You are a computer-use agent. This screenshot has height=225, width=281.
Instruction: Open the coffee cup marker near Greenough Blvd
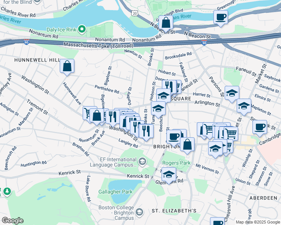tap(221, 17)
